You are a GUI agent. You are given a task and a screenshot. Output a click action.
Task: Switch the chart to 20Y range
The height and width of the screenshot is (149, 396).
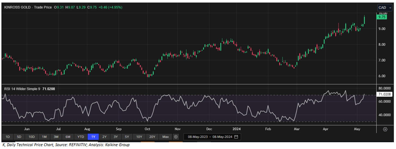coord(152,137)
